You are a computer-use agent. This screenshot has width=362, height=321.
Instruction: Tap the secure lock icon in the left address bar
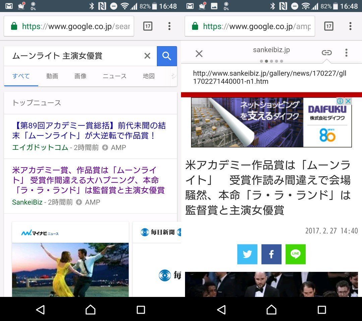point(14,26)
